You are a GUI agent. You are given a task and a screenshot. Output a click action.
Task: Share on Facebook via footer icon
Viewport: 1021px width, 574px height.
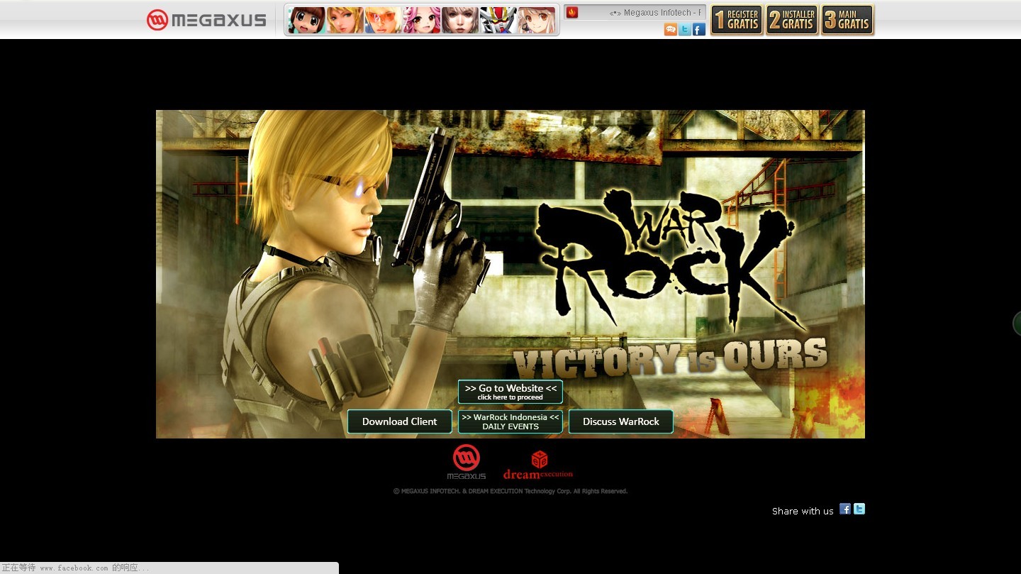(845, 509)
